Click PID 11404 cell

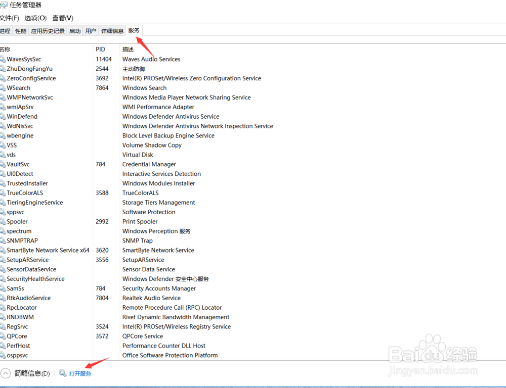104,59
